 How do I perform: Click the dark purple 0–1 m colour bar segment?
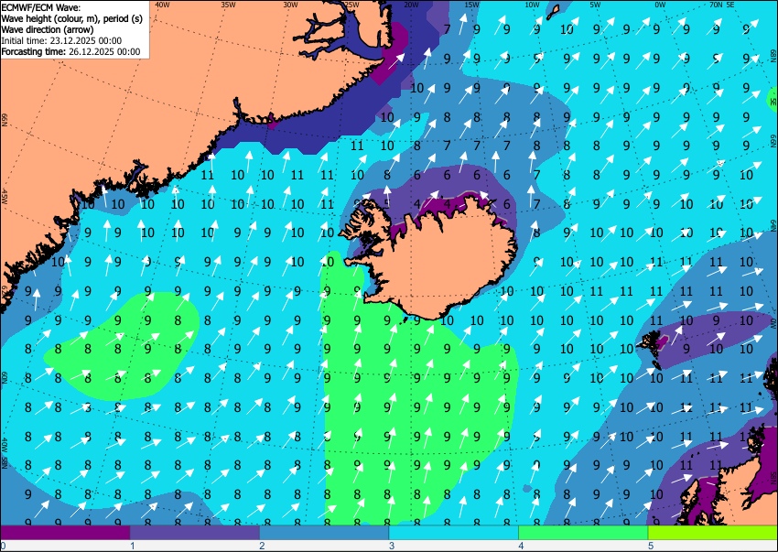click(x=65, y=532)
